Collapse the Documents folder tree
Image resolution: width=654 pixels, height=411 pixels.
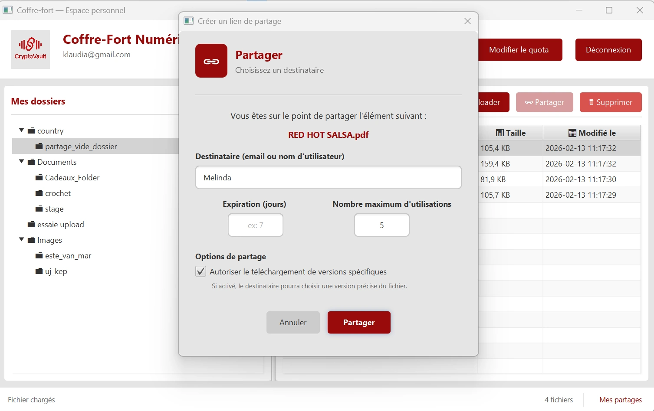point(21,162)
